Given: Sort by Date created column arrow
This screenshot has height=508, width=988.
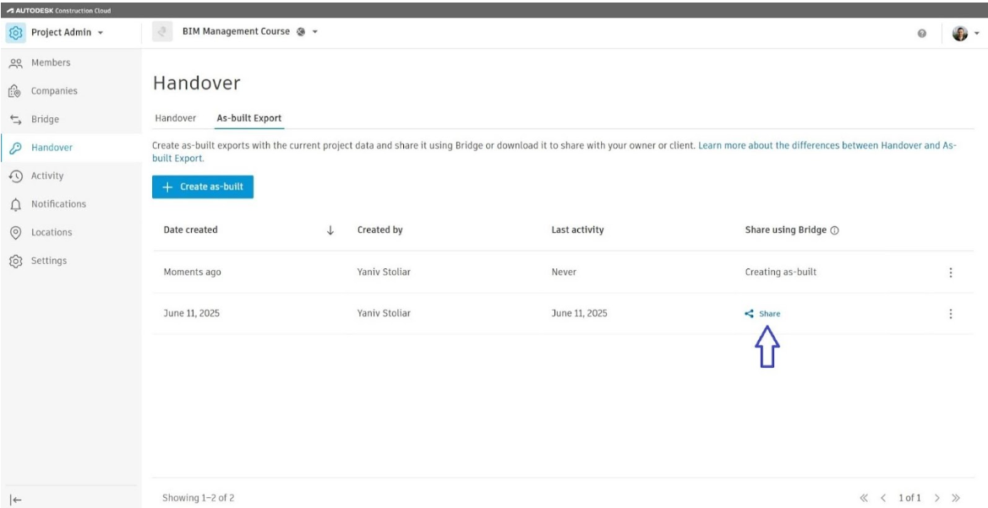Looking at the screenshot, I should [330, 230].
